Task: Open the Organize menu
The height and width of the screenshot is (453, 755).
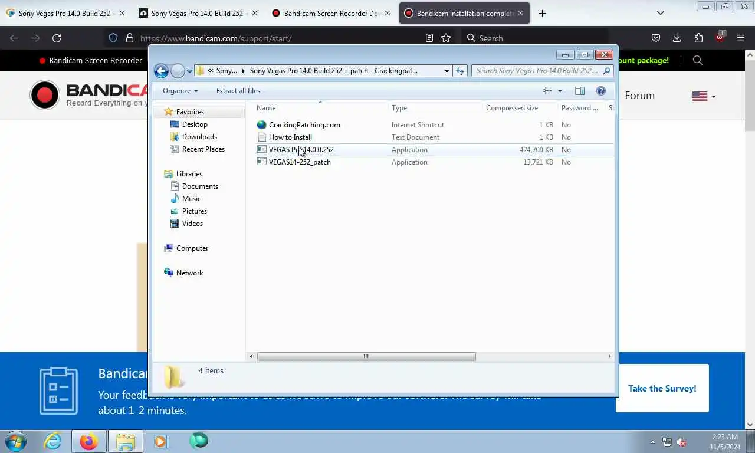Action: tap(180, 91)
